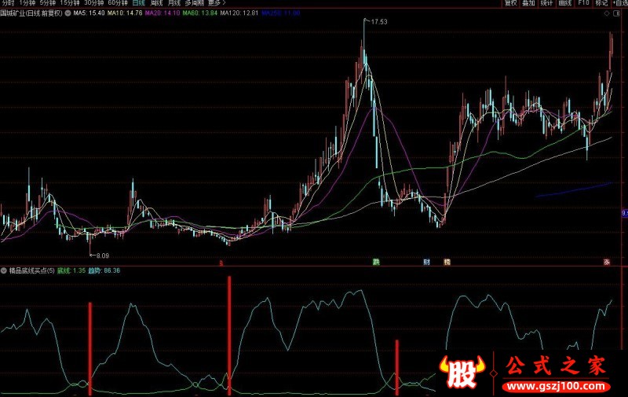Click the 叠加 overlay button

[529, 3]
